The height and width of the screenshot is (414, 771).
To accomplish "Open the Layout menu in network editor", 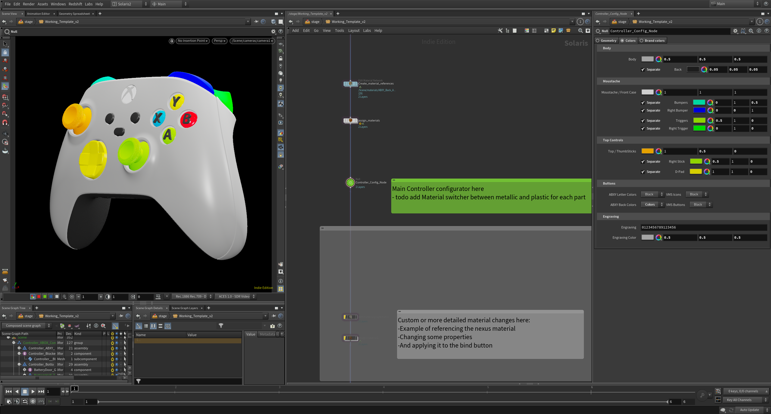I will point(354,31).
